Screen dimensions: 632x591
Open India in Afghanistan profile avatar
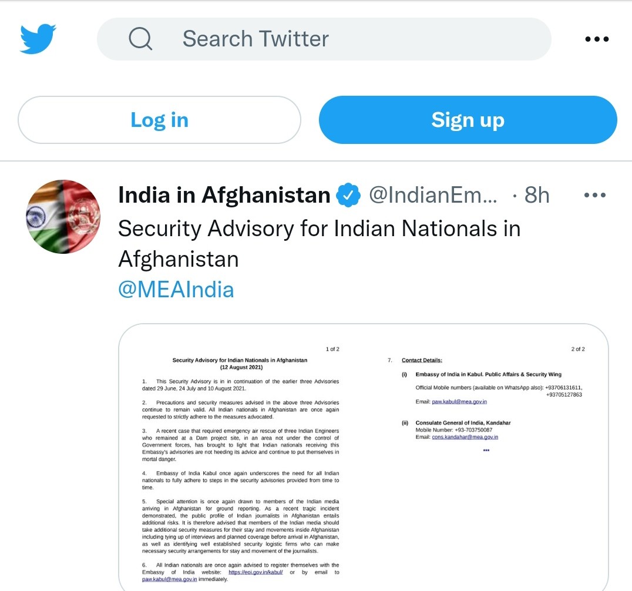(63, 217)
